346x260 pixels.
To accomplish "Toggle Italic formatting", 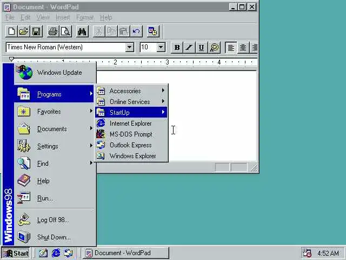I will tap(189, 47).
